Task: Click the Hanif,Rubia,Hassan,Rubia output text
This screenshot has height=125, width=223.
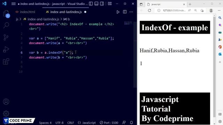Action: pos(169,51)
